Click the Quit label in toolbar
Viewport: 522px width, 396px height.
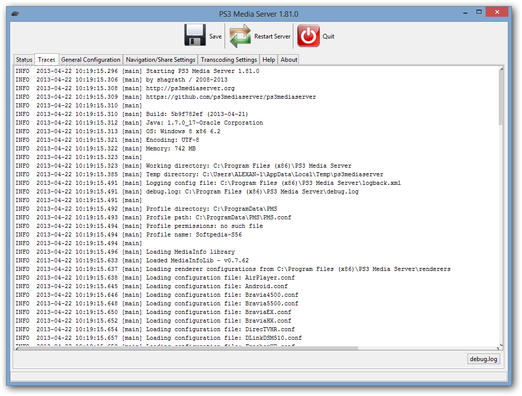coord(328,36)
